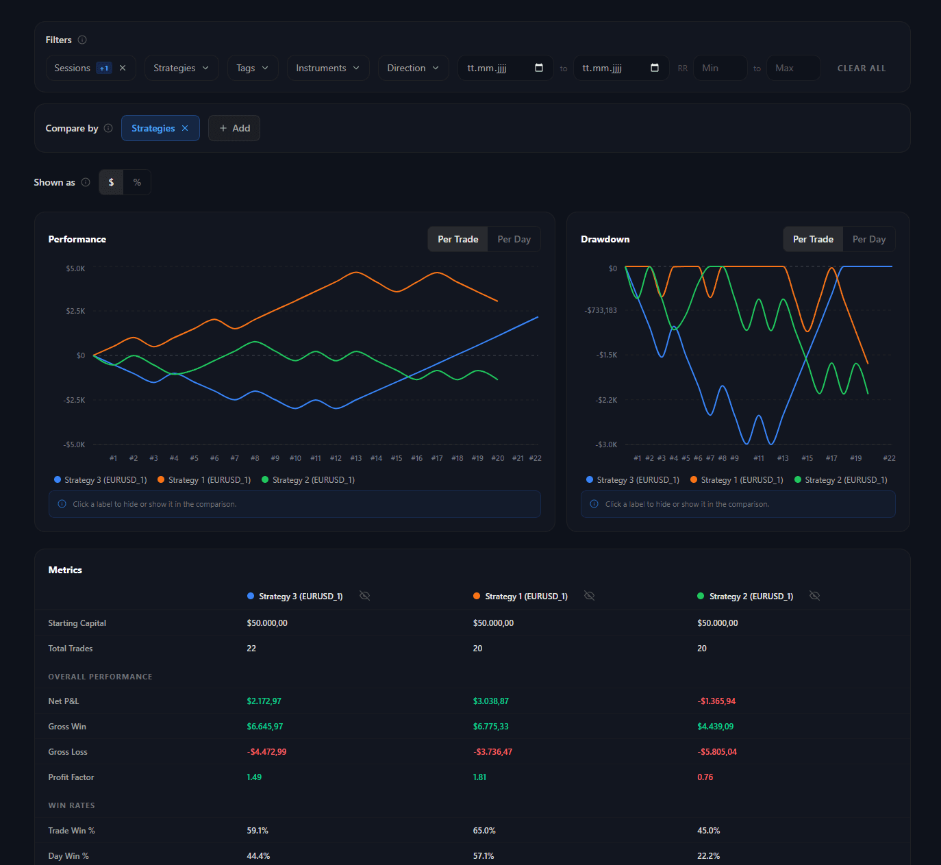Toggle Strategy 1 in Performance legend
Image resolution: width=941 pixels, height=865 pixels.
click(x=204, y=480)
